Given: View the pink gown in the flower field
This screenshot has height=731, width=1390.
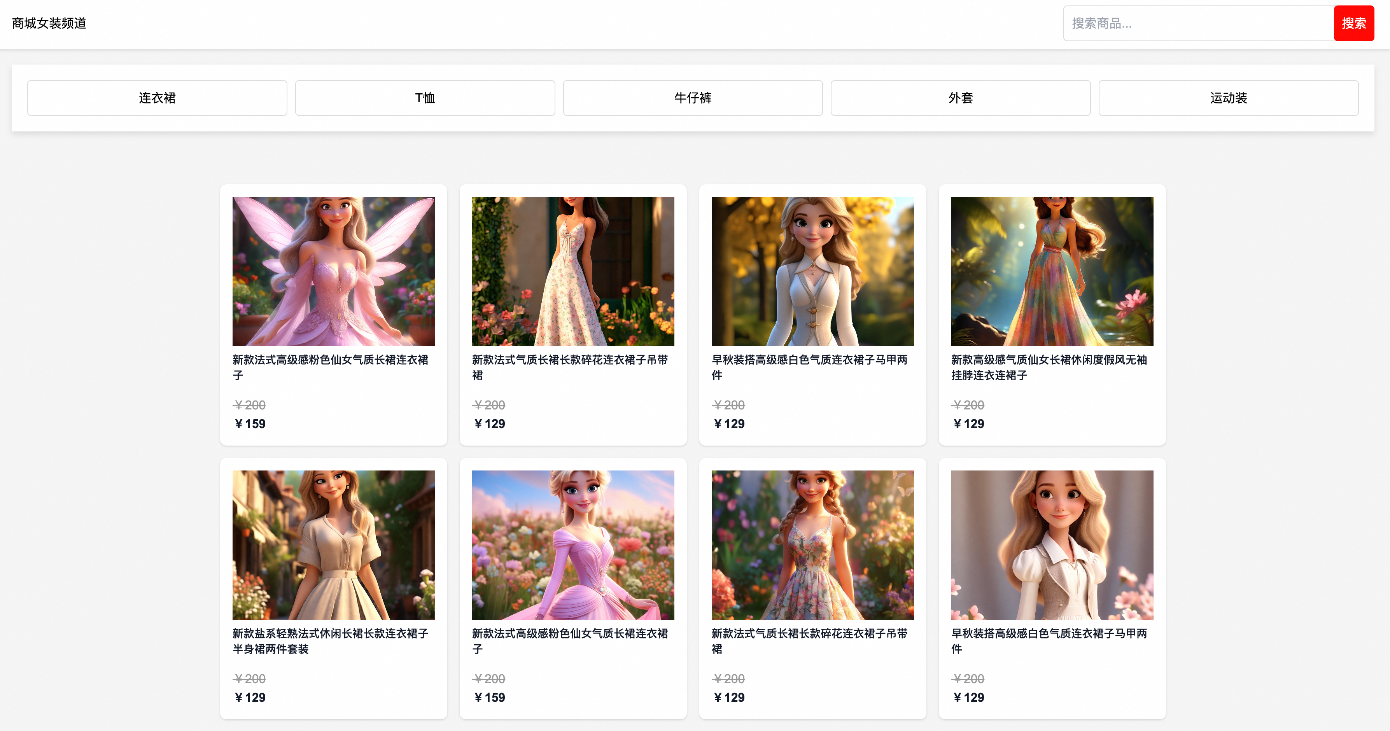Looking at the screenshot, I should (x=572, y=544).
